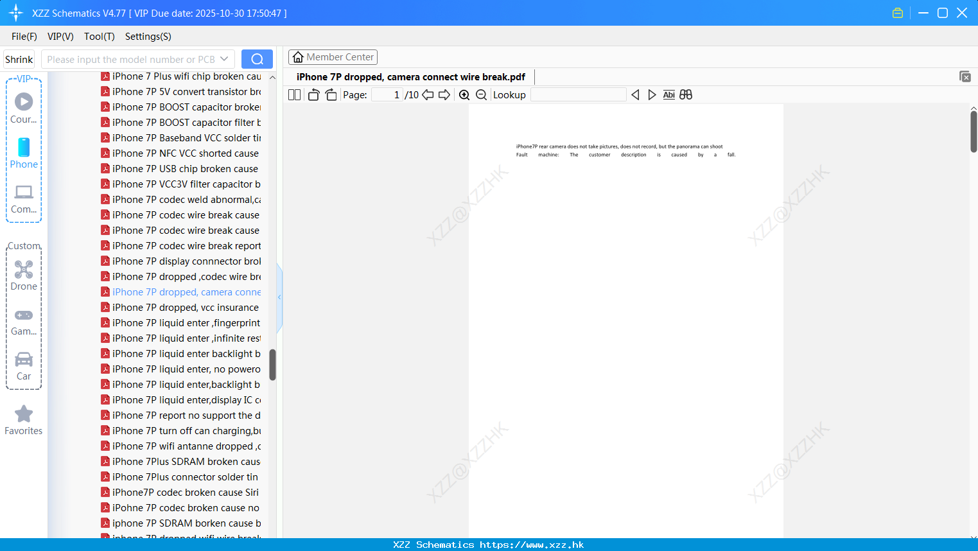Viewport: 978px width, 551px height.
Task: Open iphone 7P SDRAM borken cause file
Action: click(x=180, y=523)
